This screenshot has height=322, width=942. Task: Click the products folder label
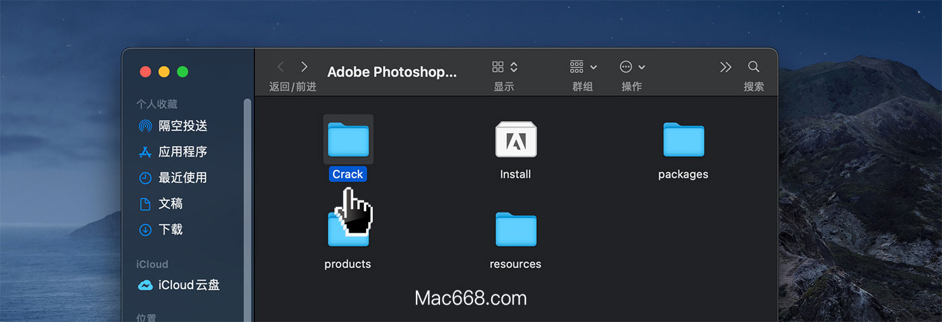click(x=348, y=264)
